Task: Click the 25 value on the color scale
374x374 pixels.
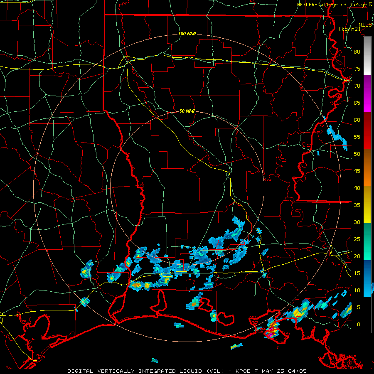Action: point(357,239)
